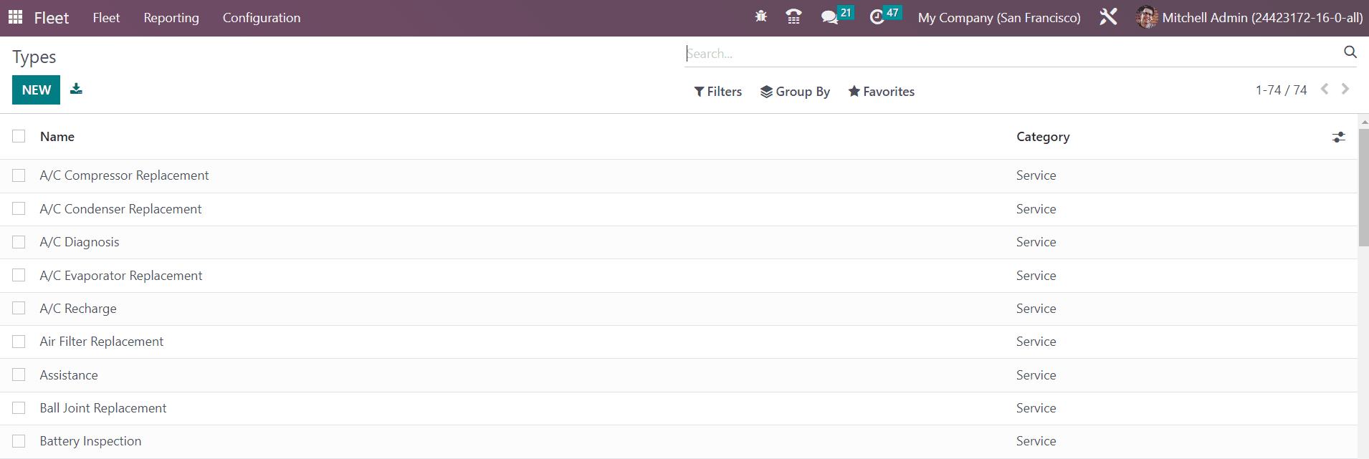This screenshot has width=1369, height=459.
Task: Click the NEW button
Action: [x=36, y=90]
